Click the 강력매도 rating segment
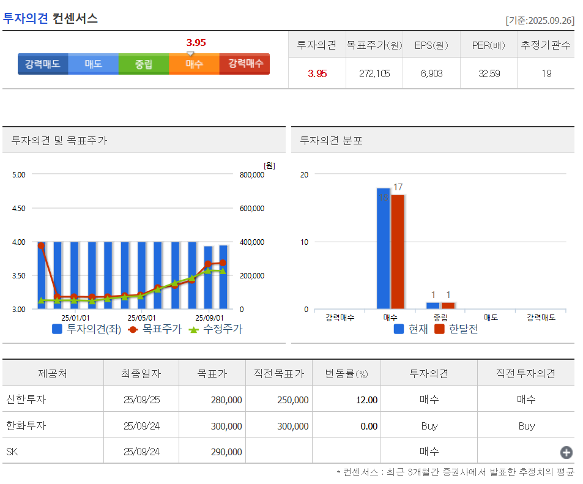This screenshot has width=583, height=484. pos(43,64)
